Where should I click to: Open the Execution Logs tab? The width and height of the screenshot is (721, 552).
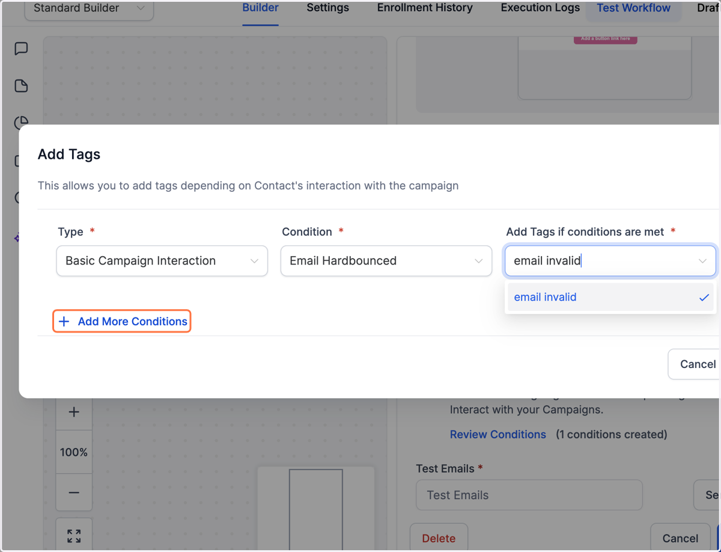(x=540, y=8)
